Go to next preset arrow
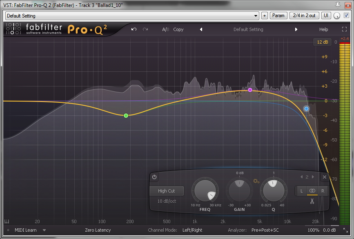 [296, 29]
